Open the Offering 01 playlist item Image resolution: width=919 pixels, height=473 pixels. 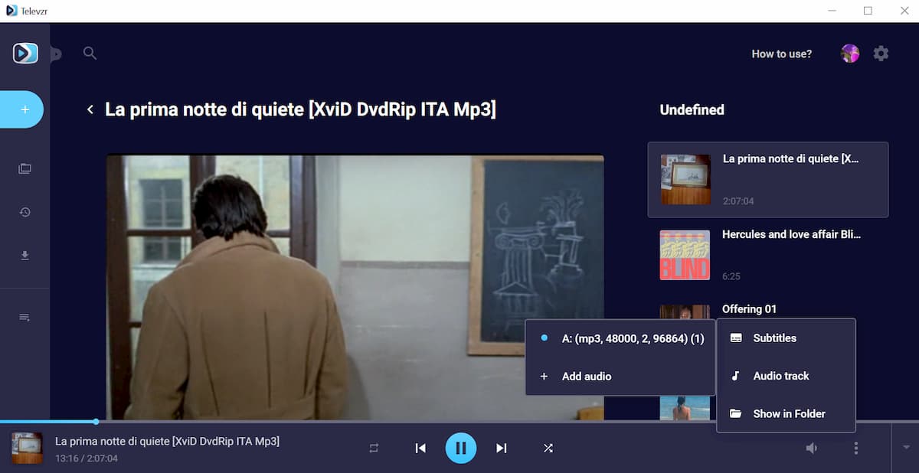(x=750, y=309)
